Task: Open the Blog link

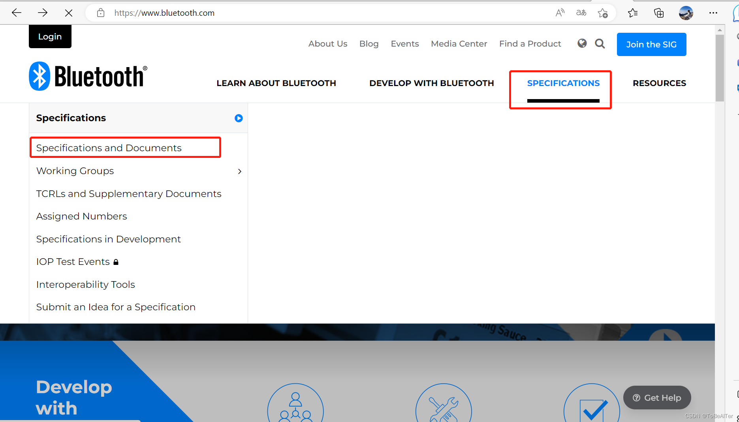Action: (369, 44)
